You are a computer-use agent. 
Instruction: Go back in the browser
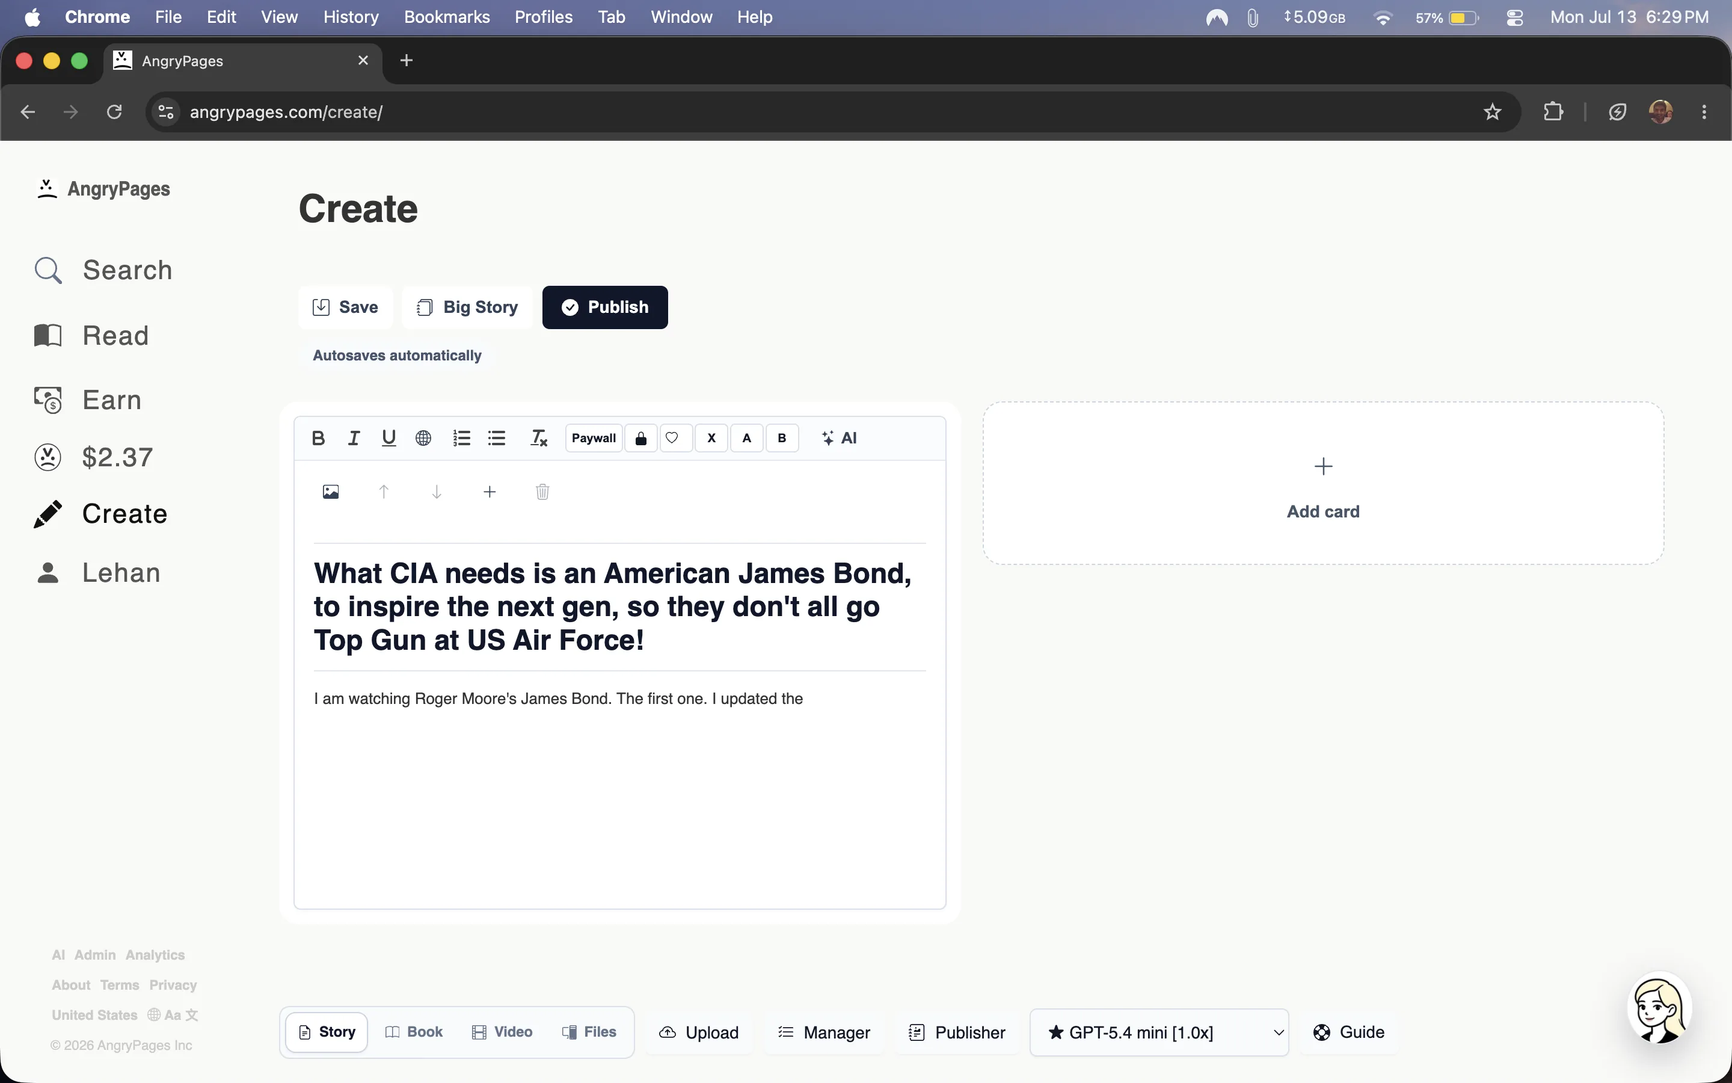click(28, 112)
